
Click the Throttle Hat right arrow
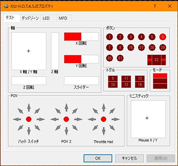tap(116, 119)
